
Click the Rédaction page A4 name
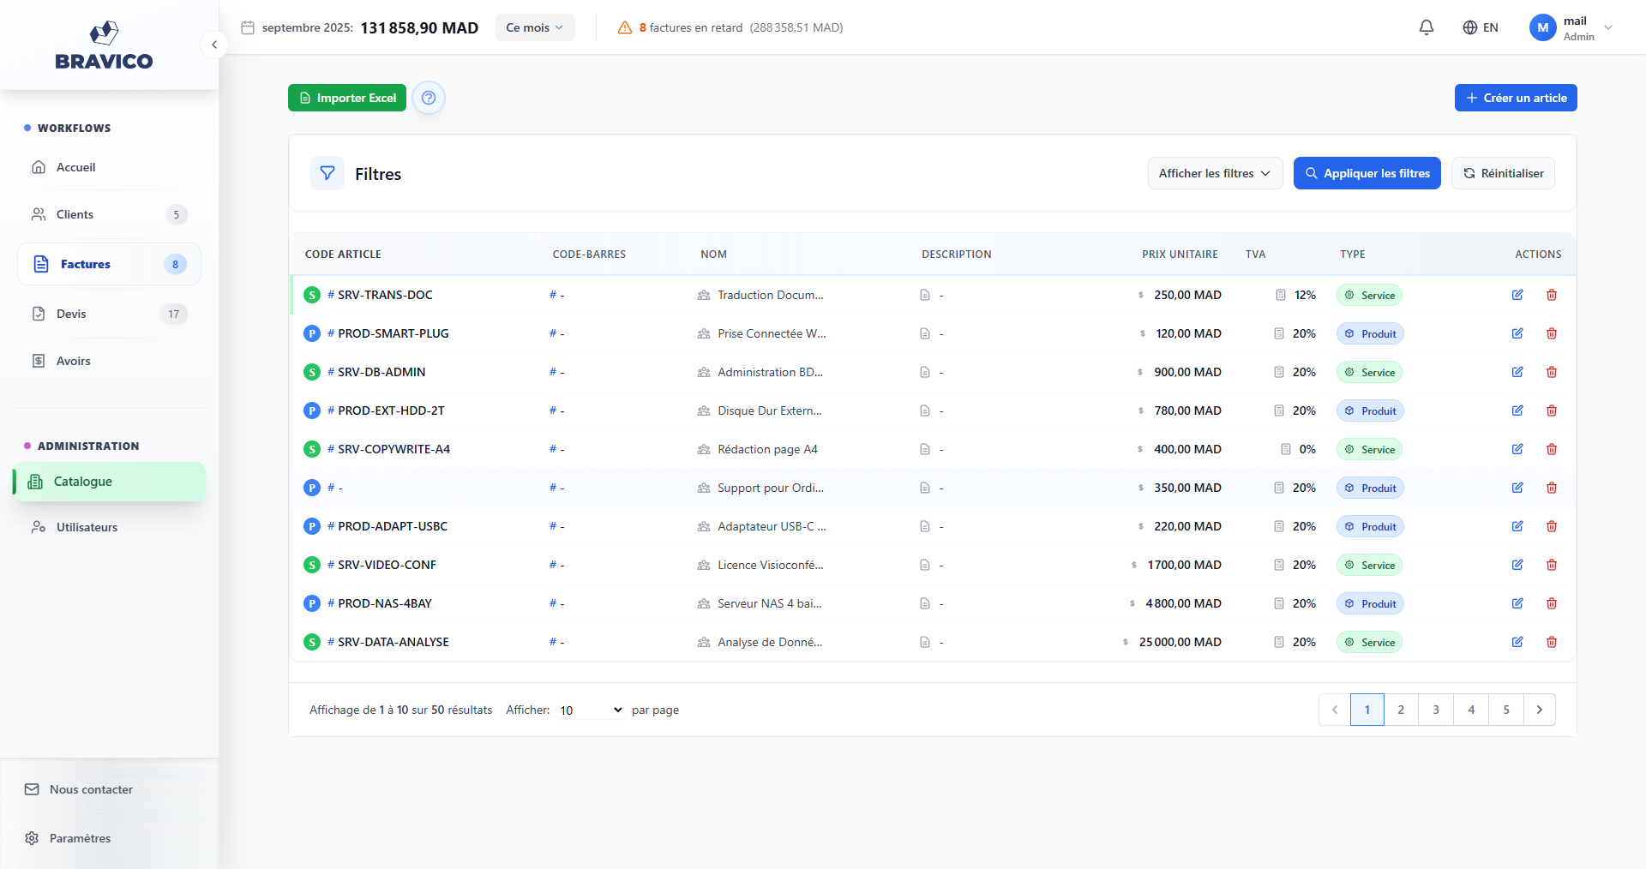tap(767, 449)
